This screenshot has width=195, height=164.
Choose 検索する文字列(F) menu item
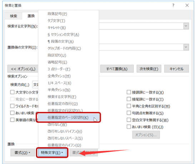(69, 97)
